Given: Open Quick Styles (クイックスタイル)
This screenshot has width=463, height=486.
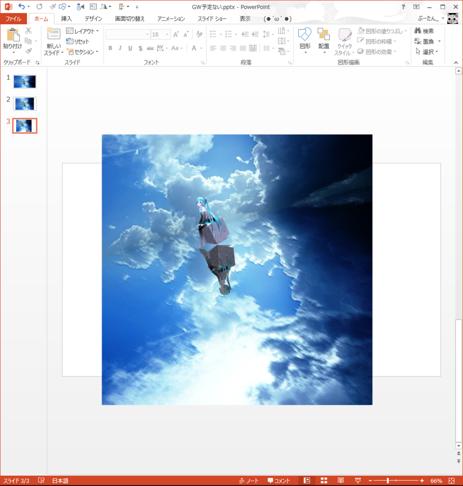Looking at the screenshot, I should pos(344,42).
